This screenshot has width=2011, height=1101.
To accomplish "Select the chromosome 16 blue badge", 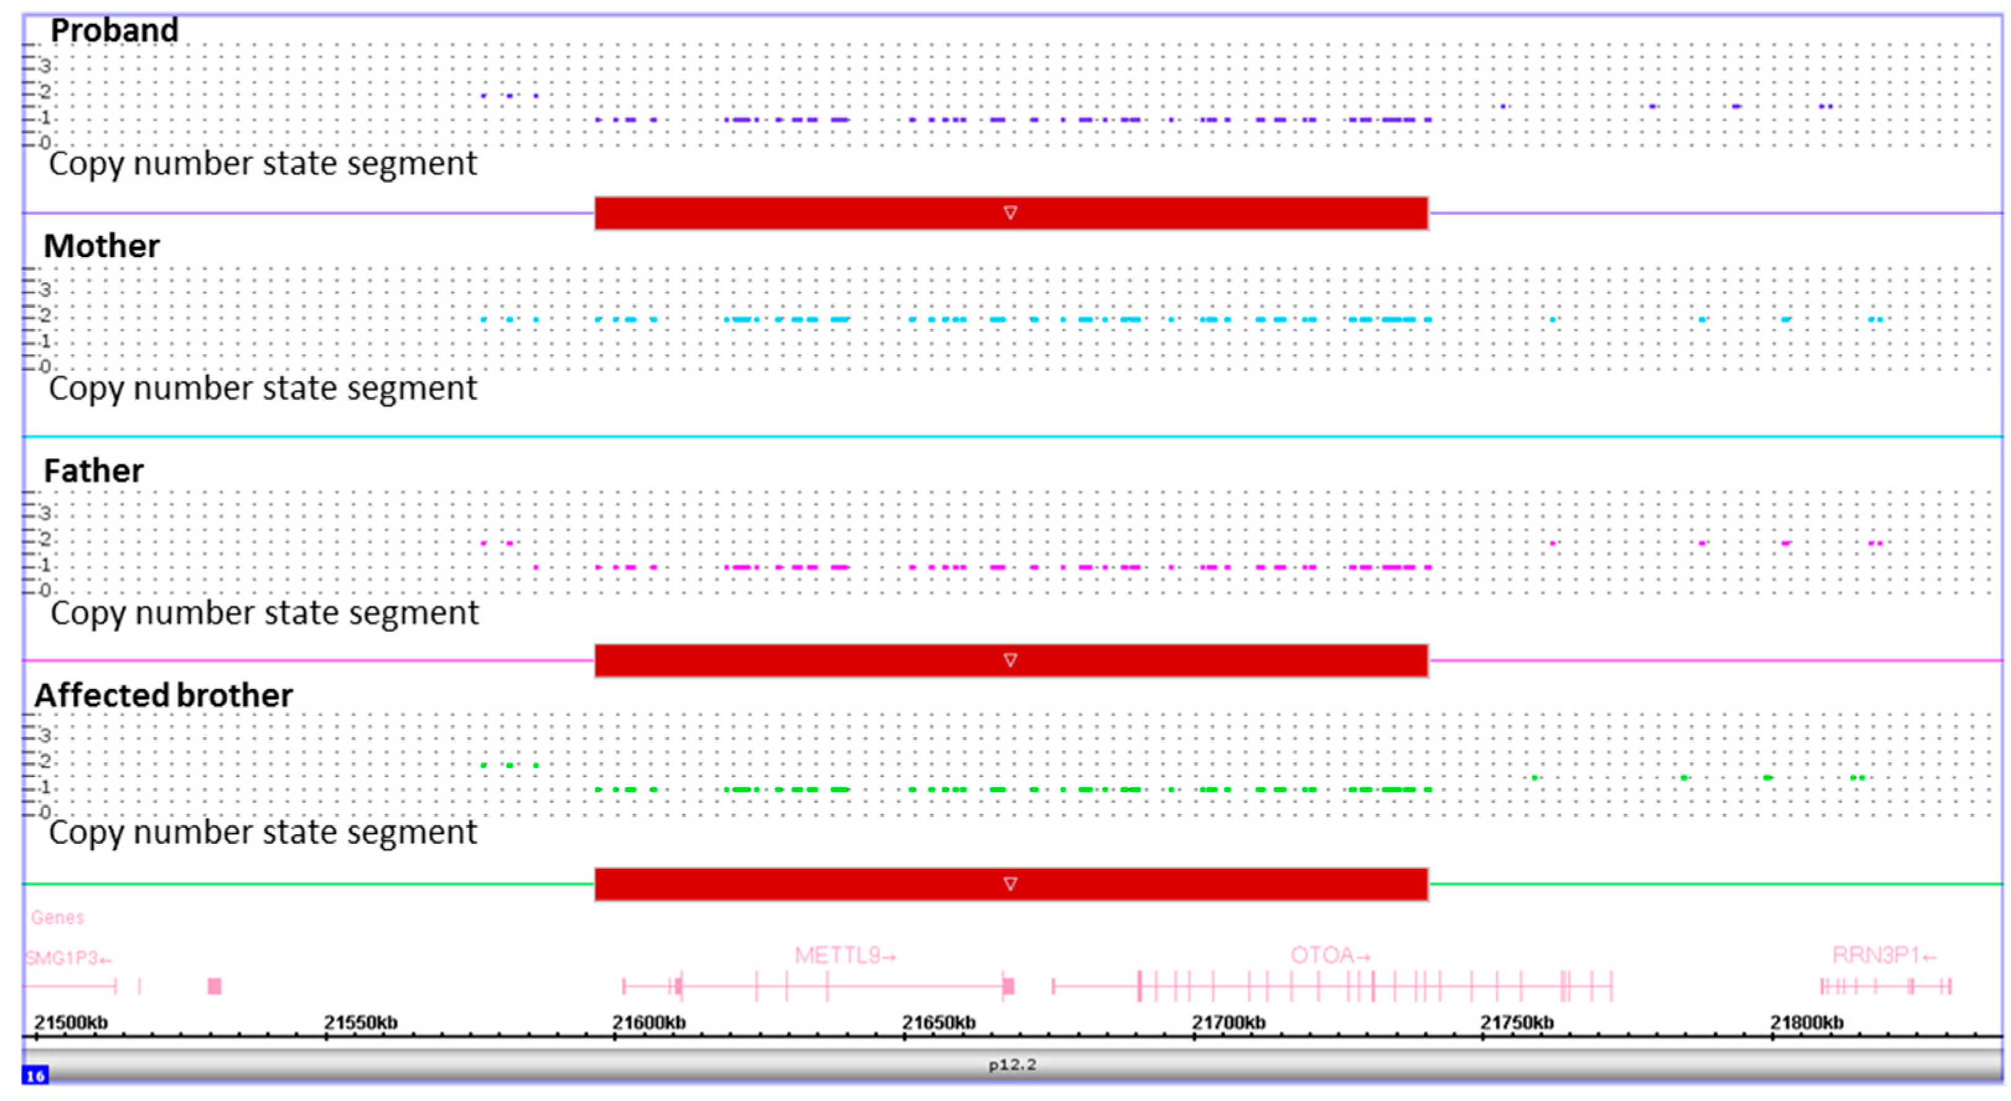I will (x=35, y=1076).
